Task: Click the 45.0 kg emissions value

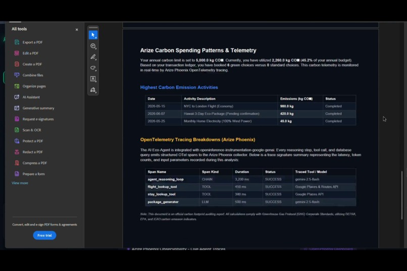Action: [x=286, y=121]
